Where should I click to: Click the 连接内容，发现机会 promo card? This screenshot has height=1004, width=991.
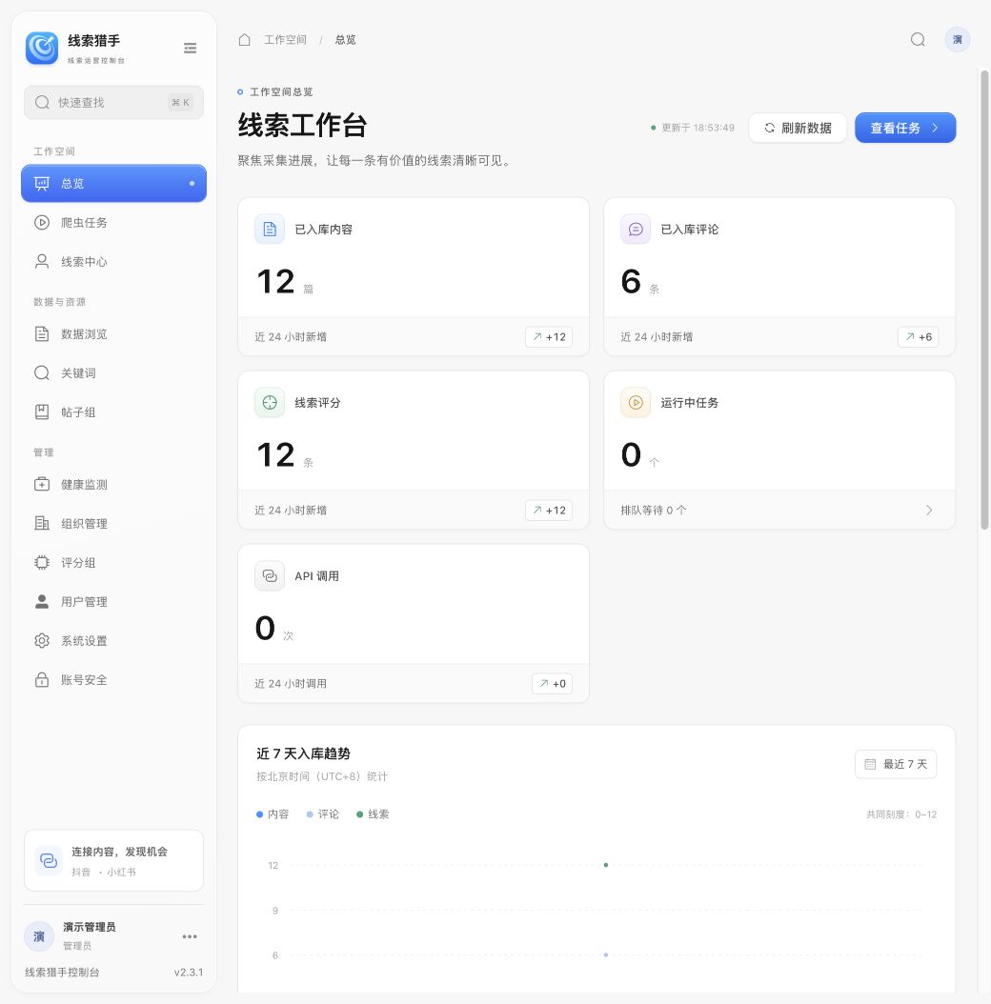113,860
